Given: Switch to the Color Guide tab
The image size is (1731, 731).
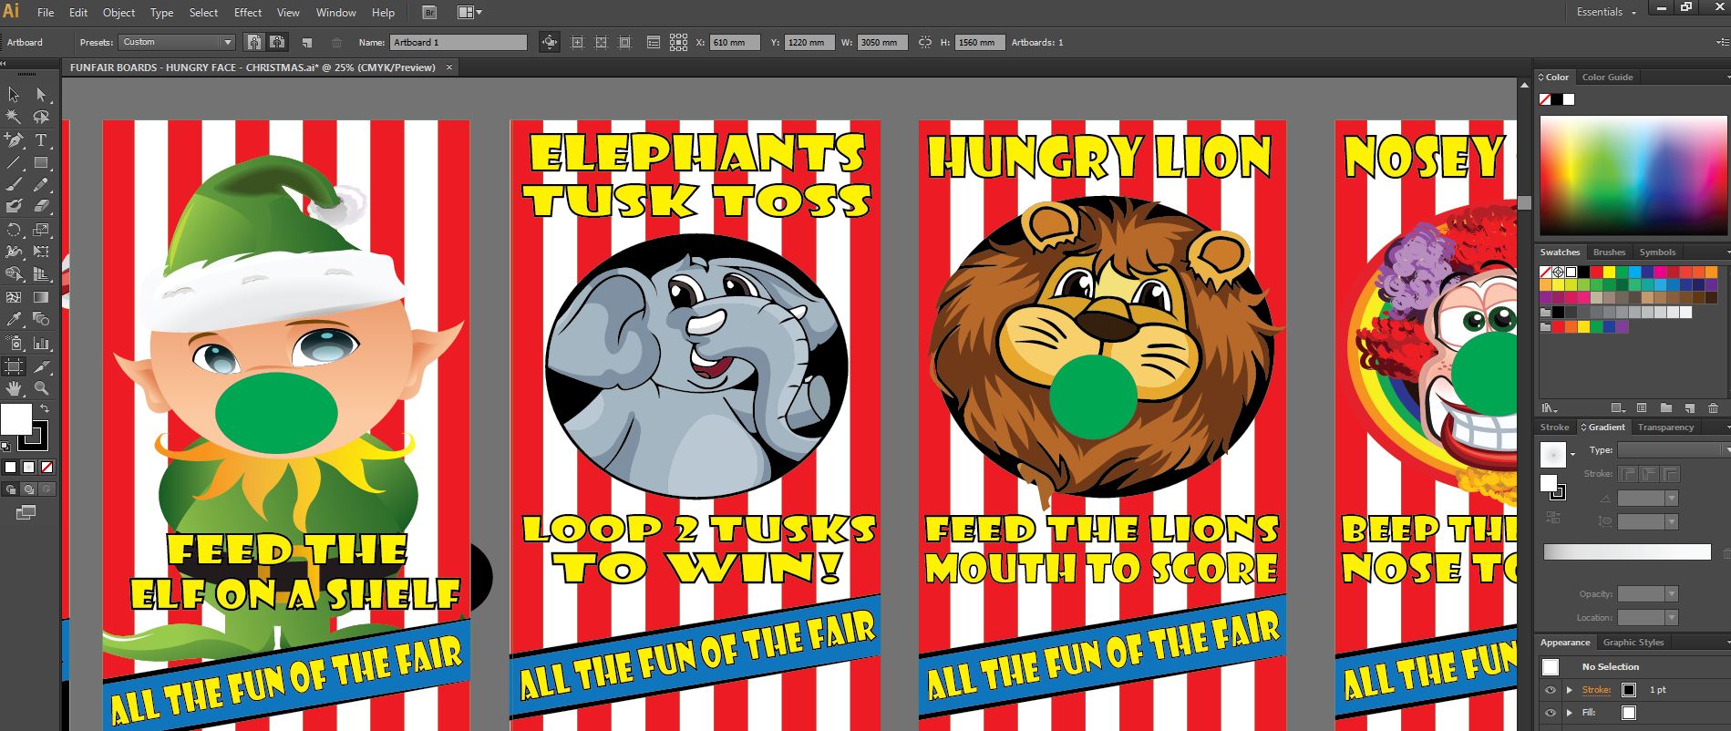Looking at the screenshot, I should [x=1607, y=77].
